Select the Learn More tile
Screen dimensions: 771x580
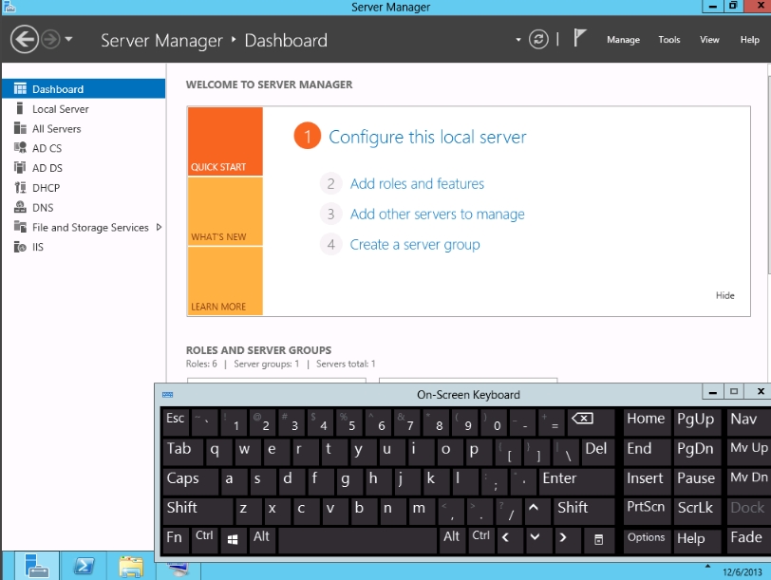click(x=225, y=281)
